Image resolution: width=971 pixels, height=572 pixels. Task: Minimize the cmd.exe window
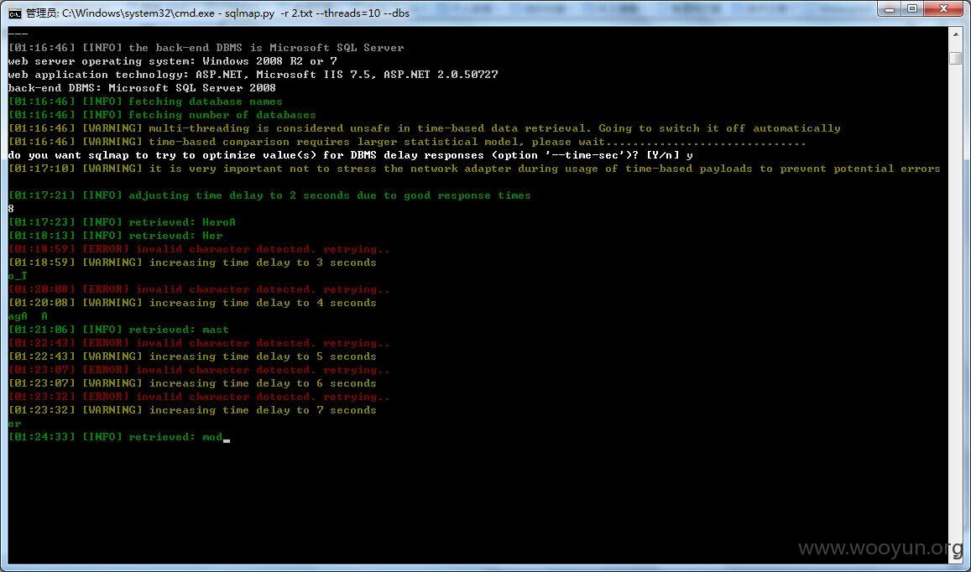(890, 8)
